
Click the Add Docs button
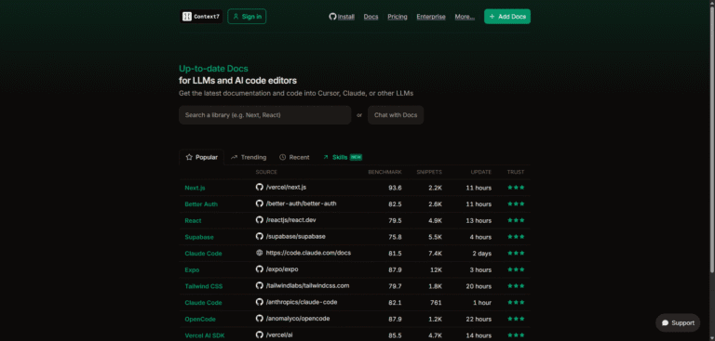click(x=507, y=17)
